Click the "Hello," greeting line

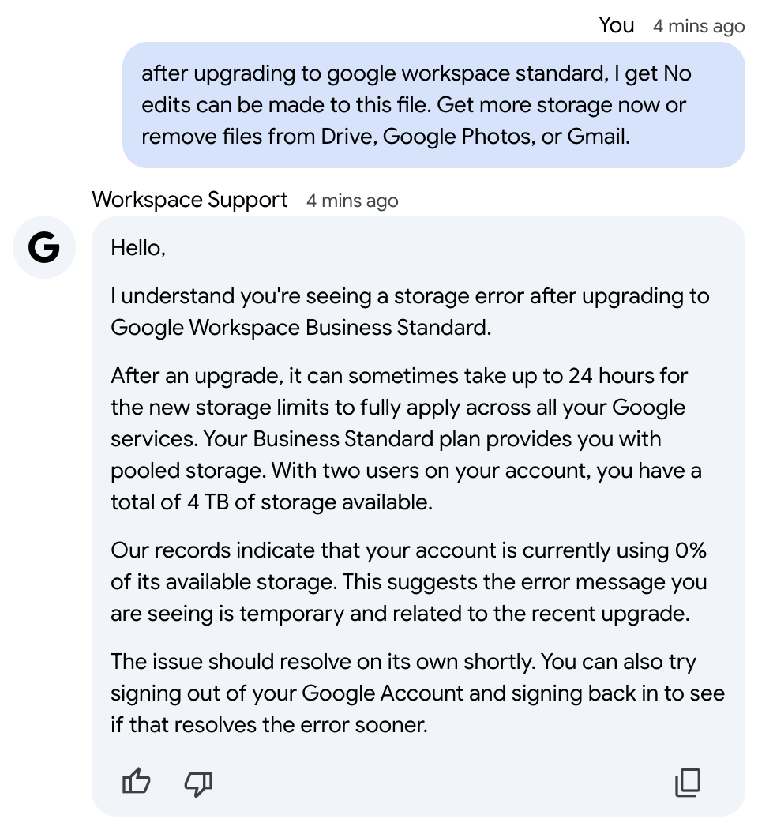(x=138, y=248)
